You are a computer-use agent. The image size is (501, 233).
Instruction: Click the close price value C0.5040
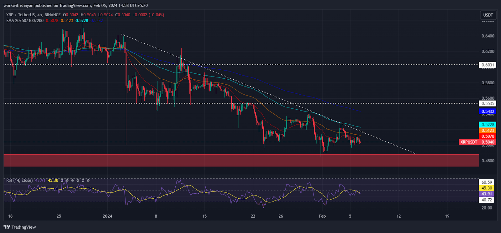click(x=123, y=15)
